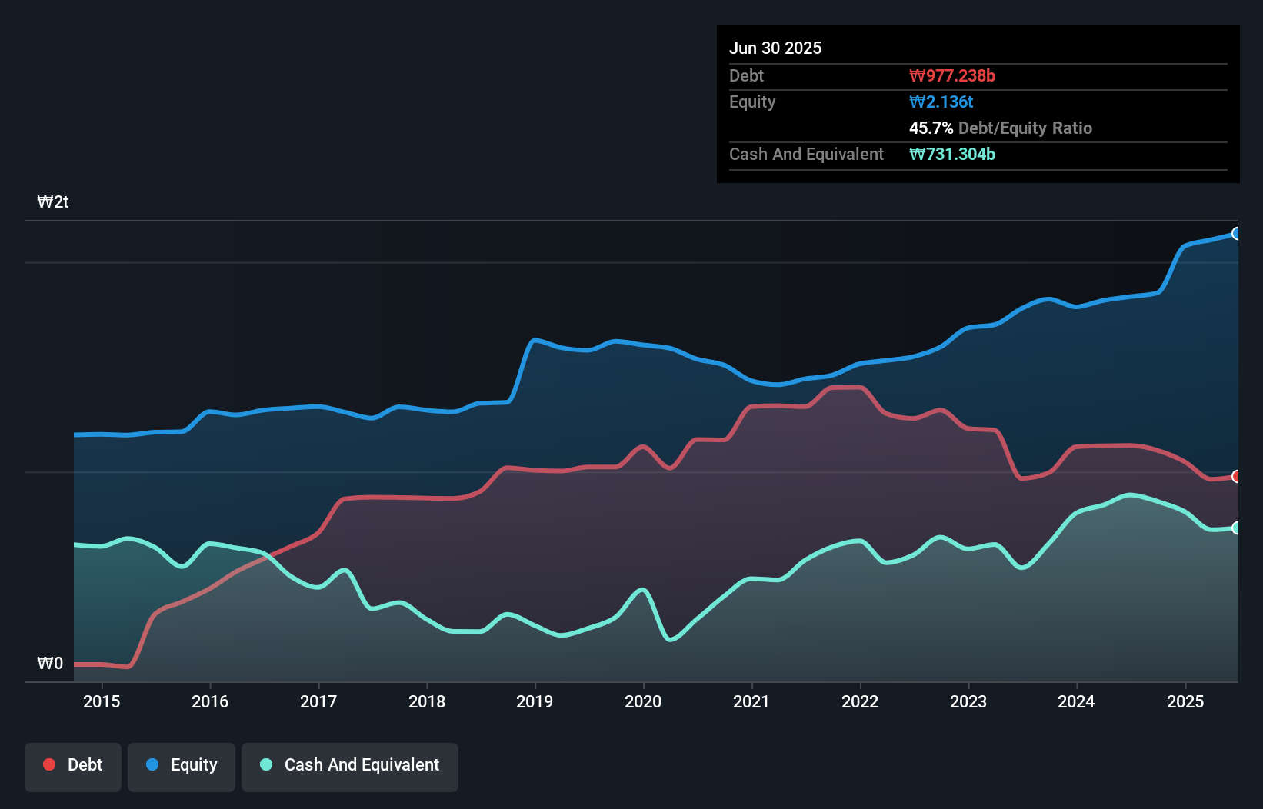1263x809 pixels.
Task: Select the blue Equity endpoint marker
Action: point(1236,234)
